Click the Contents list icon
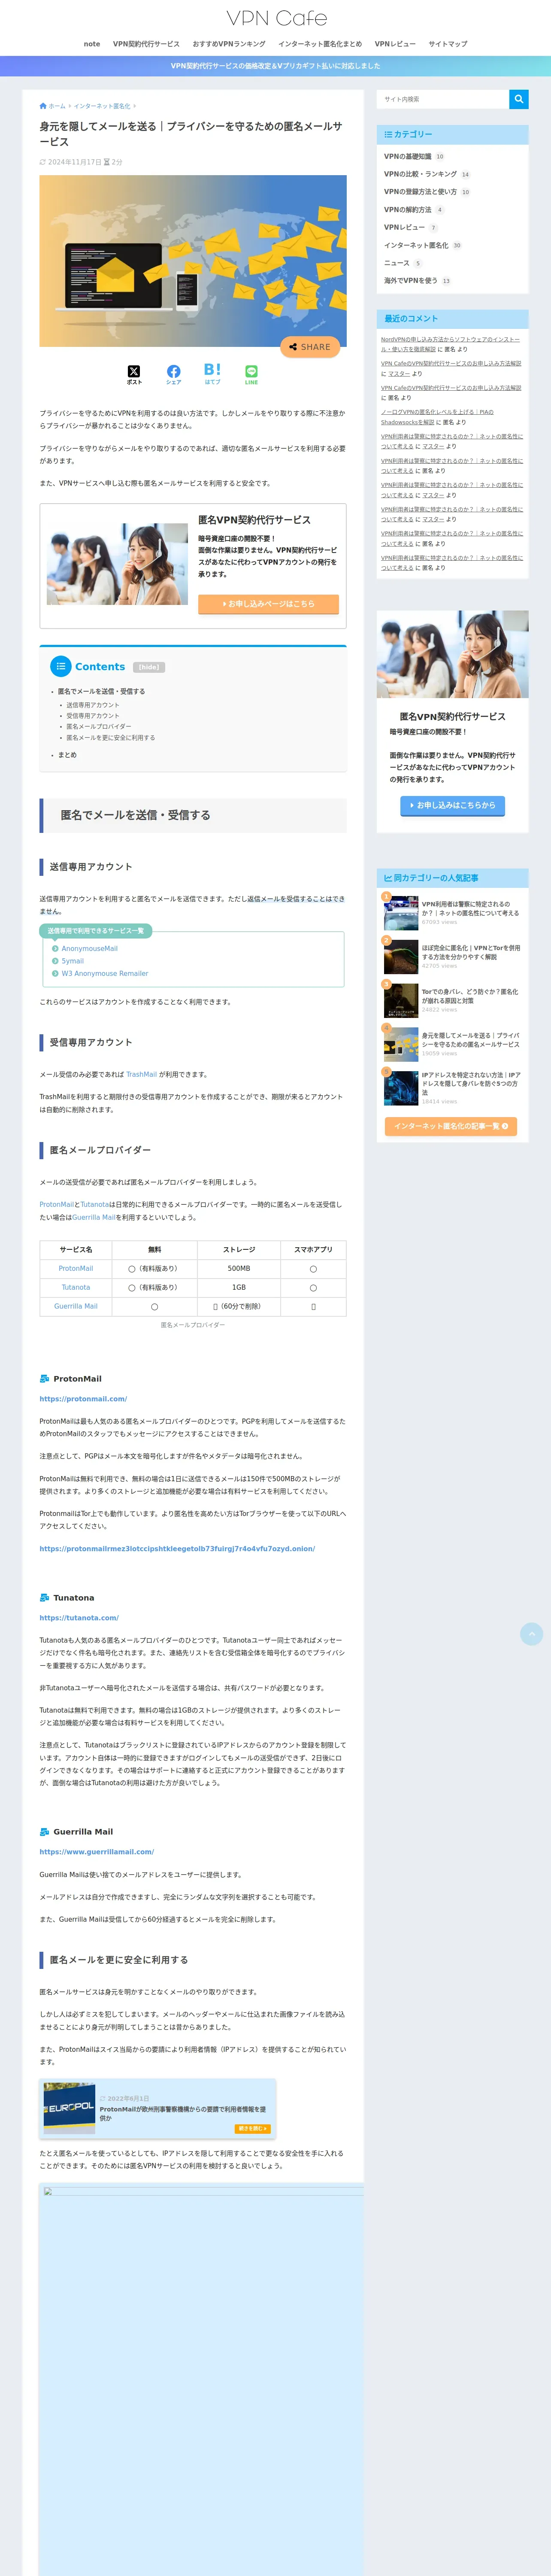This screenshot has width=551, height=2576. point(61,666)
